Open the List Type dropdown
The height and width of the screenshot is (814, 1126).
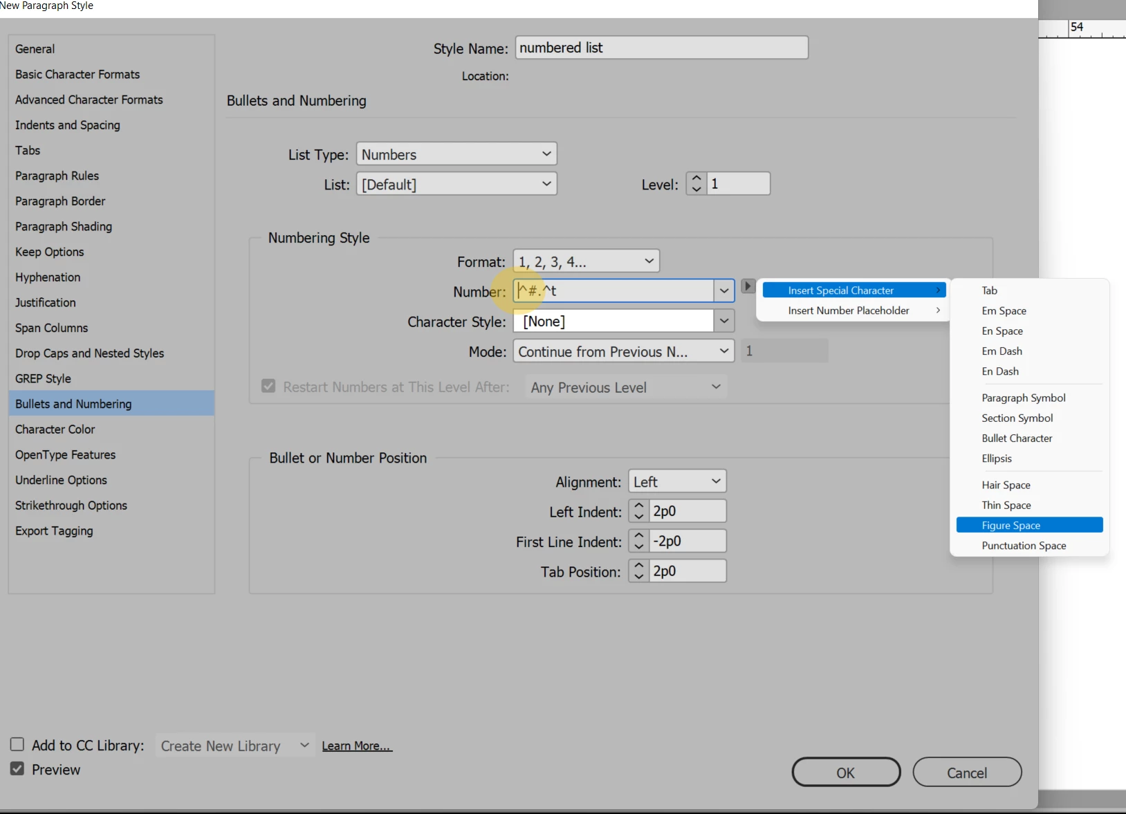coord(456,154)
